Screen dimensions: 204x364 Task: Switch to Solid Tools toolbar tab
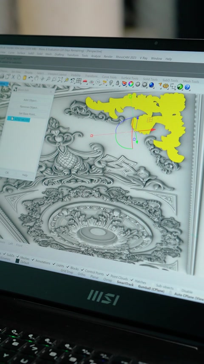tap(150, 79)
